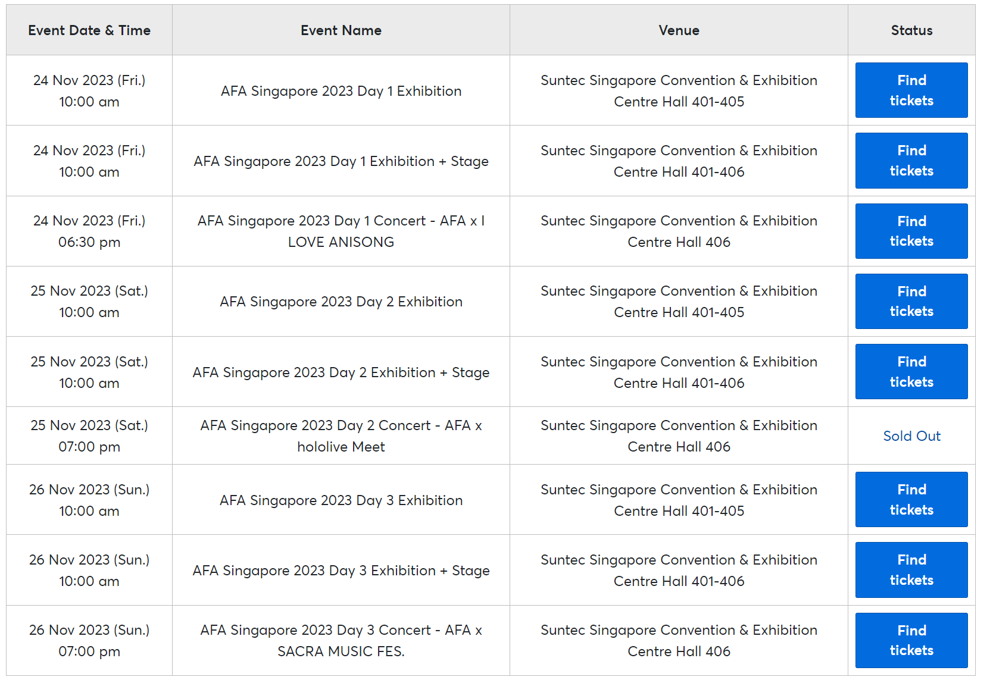This screenshot has height=680, width=993.
Task: Click the 24 Nov 2023 06:30 pm date cell
Action: [x=89, y=231]
